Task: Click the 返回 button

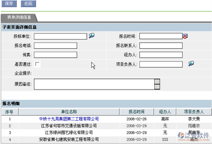Action: (28, 4)
